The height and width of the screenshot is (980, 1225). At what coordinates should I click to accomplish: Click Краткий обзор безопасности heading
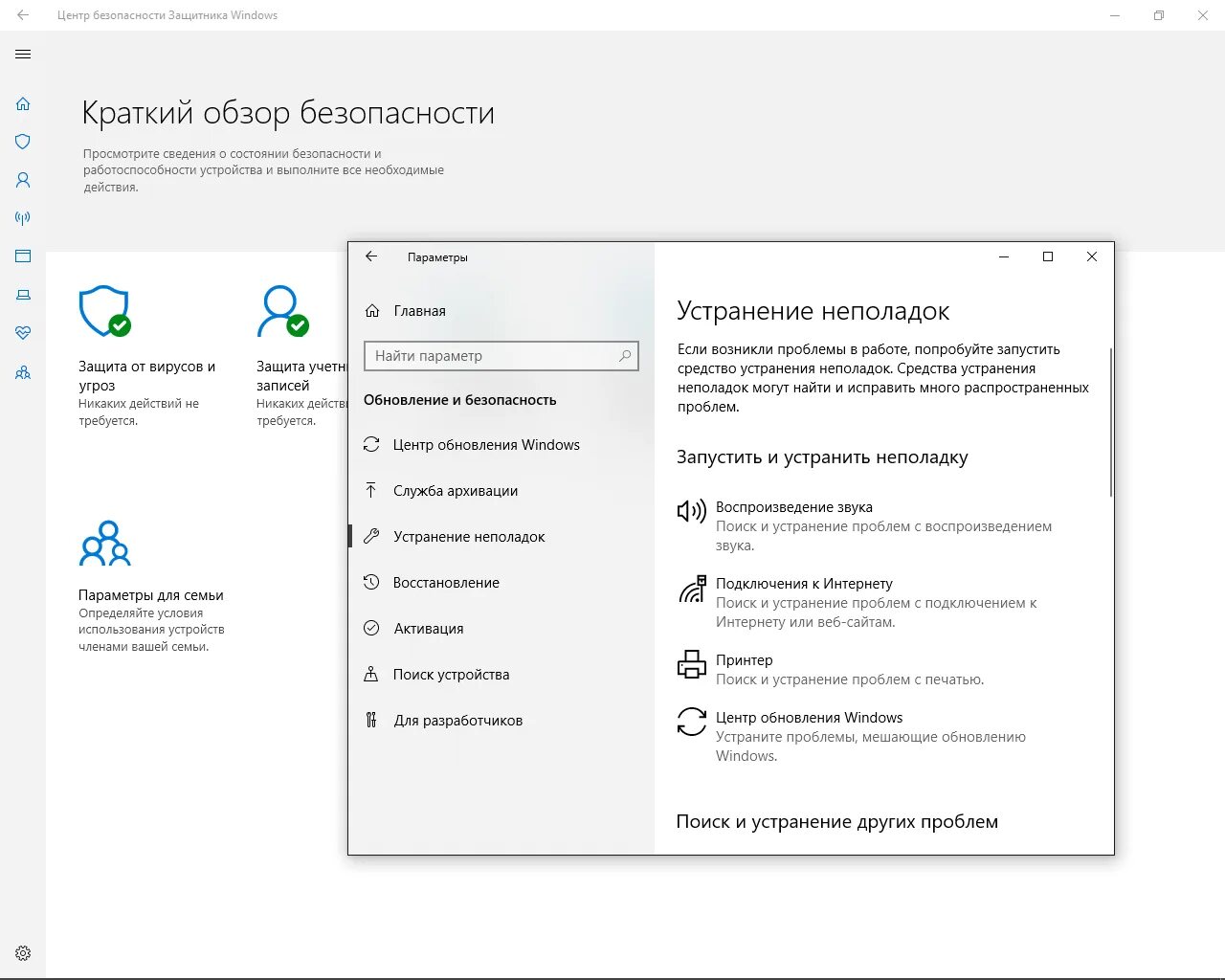point(288,113)
